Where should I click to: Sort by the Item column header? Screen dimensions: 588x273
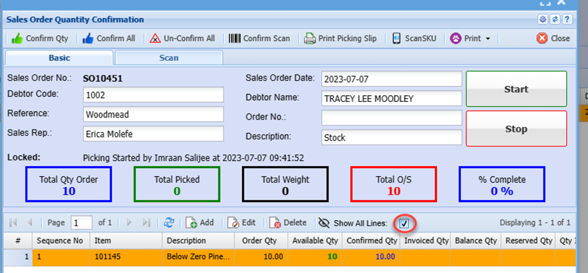click(x=126, y=241)
